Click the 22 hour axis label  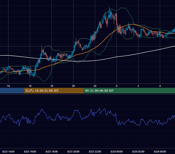click(x=95, y=86)
